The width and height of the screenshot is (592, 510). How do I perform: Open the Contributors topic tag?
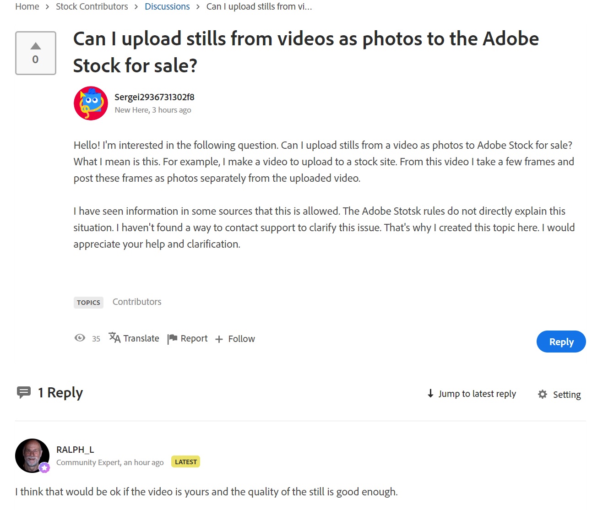(137, 302)
